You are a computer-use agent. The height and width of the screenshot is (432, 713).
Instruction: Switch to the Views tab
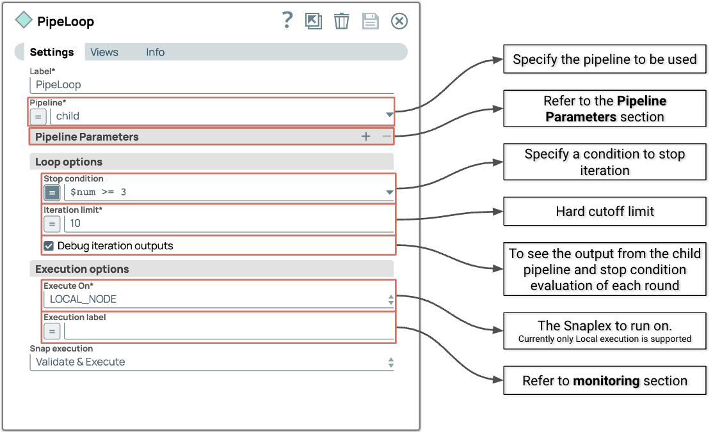(104, 52)
